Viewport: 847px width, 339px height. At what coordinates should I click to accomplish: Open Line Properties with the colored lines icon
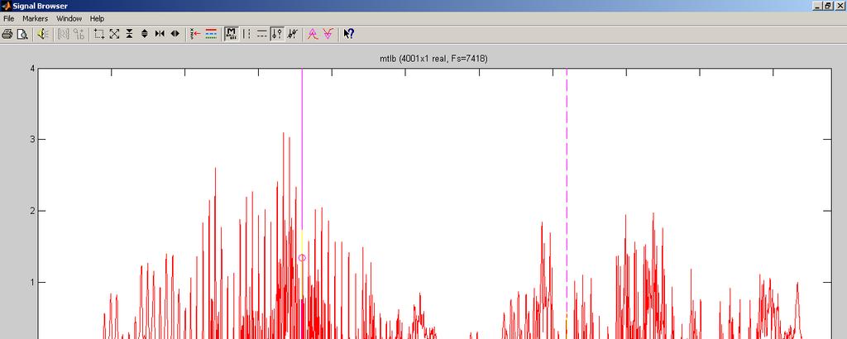click(x=211, y=34)
